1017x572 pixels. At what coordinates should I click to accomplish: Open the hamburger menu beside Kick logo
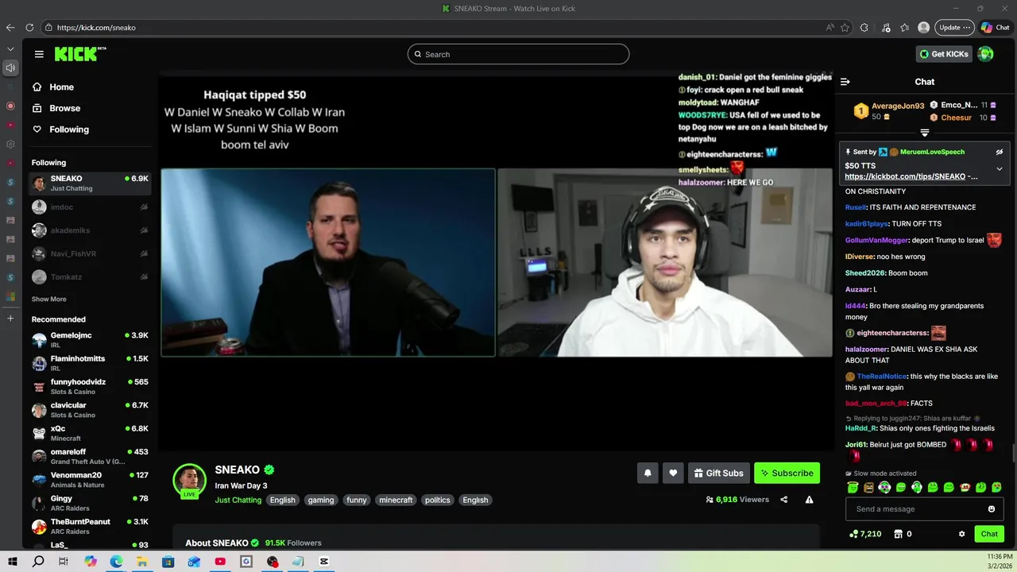(x=39, y=54)
